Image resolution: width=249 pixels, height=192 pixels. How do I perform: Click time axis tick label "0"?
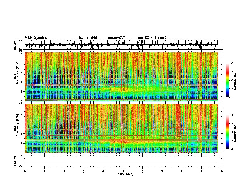(25, 171)
